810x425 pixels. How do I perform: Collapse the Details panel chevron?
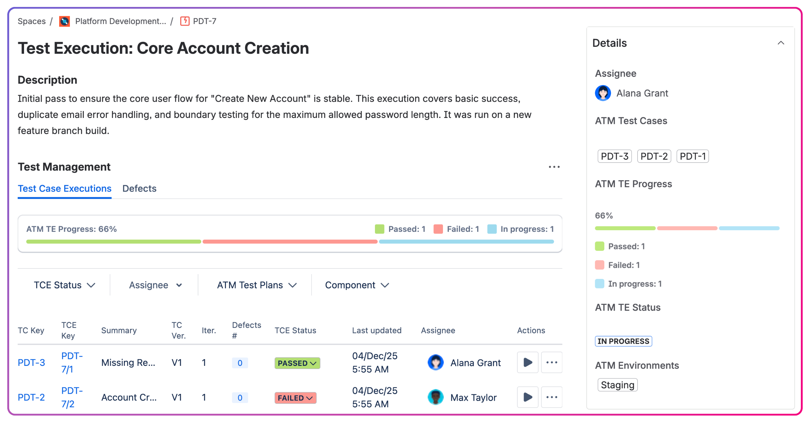[x=781, y=43]
